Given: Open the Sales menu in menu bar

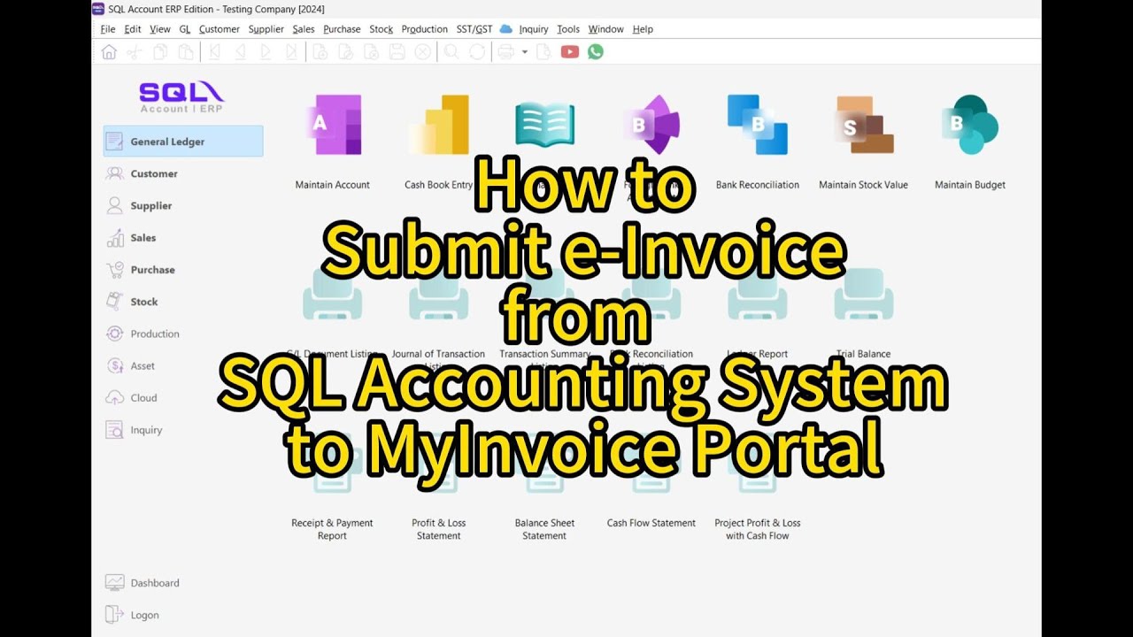Looking at the screenshot, I should pos(304,29).
